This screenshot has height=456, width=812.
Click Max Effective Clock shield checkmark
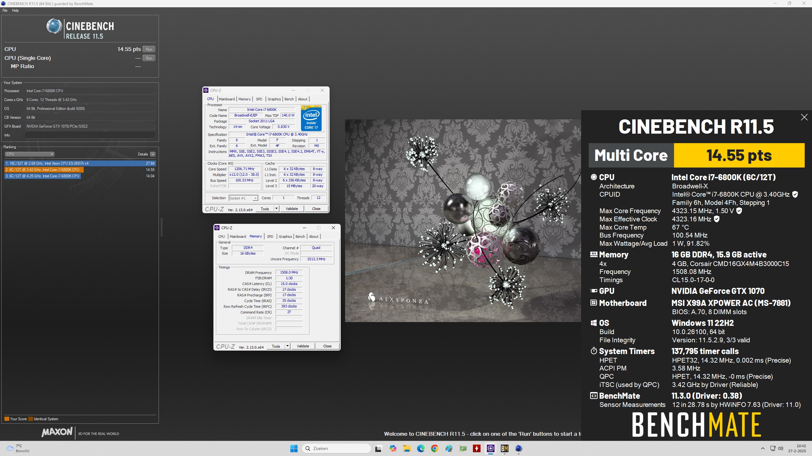[x=717, y=219]
